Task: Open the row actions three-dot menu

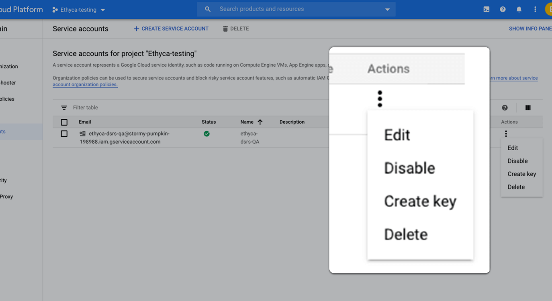Action: (506, 134)
